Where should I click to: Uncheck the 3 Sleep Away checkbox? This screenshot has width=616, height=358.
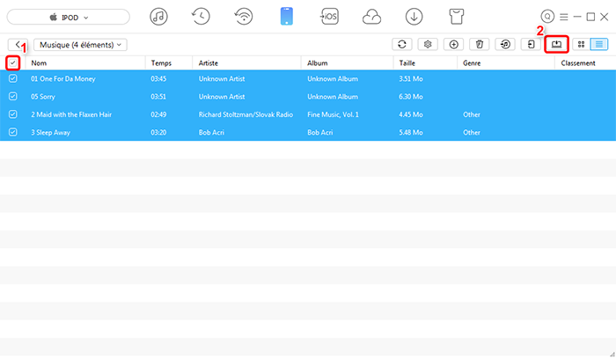pyautogui.click(x=13, y=132)
